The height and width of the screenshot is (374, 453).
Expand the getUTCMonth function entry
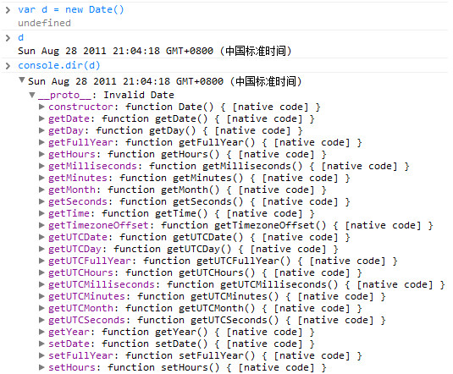click(41, 308)
